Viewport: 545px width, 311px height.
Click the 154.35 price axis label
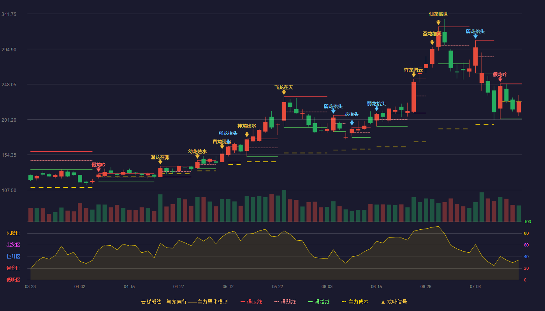(9, 155)
